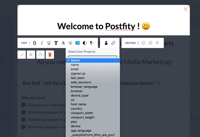Pick the 'name' user property
The width and height of the screenshot is (200, 137).
93,65
